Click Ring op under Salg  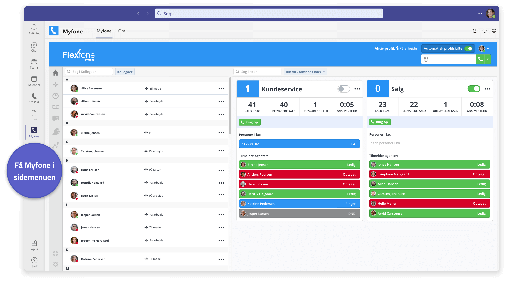380,122
